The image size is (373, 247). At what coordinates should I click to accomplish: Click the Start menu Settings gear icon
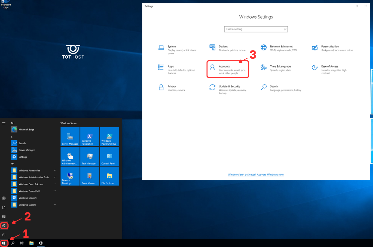4,225
